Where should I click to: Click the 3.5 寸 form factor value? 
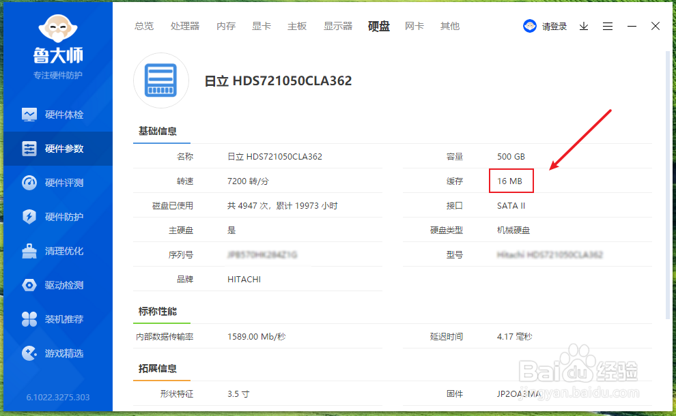coord(238,394)
